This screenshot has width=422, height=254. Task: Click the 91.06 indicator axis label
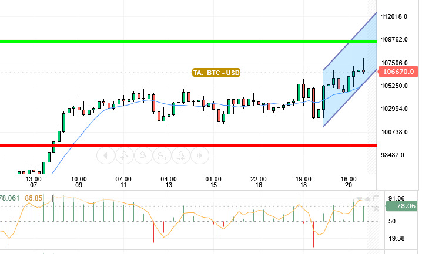coord(396,198)
